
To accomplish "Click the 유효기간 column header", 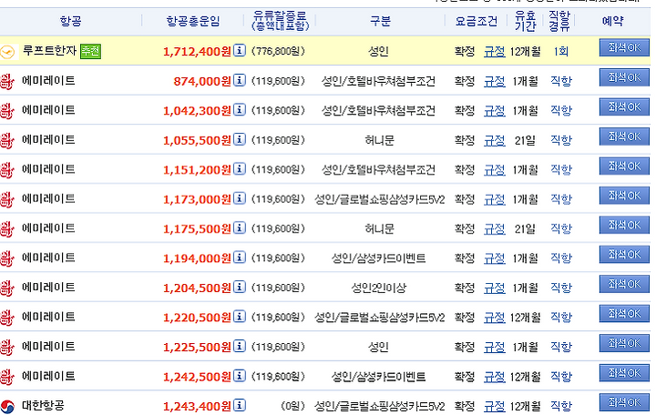I will (x=525, y=21).
